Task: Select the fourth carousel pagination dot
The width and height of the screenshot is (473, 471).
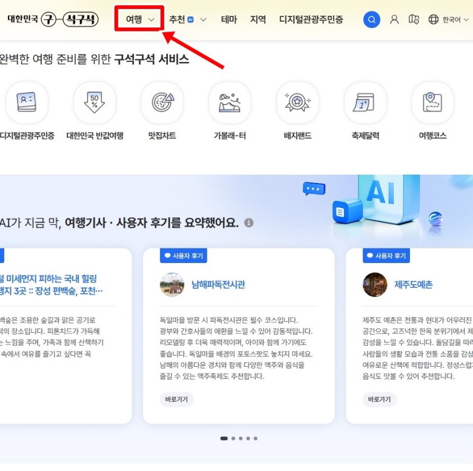Action: pos(248,438)
